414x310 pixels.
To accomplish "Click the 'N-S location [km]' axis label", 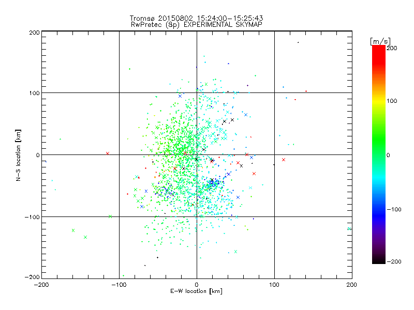I will pos(18,155).
